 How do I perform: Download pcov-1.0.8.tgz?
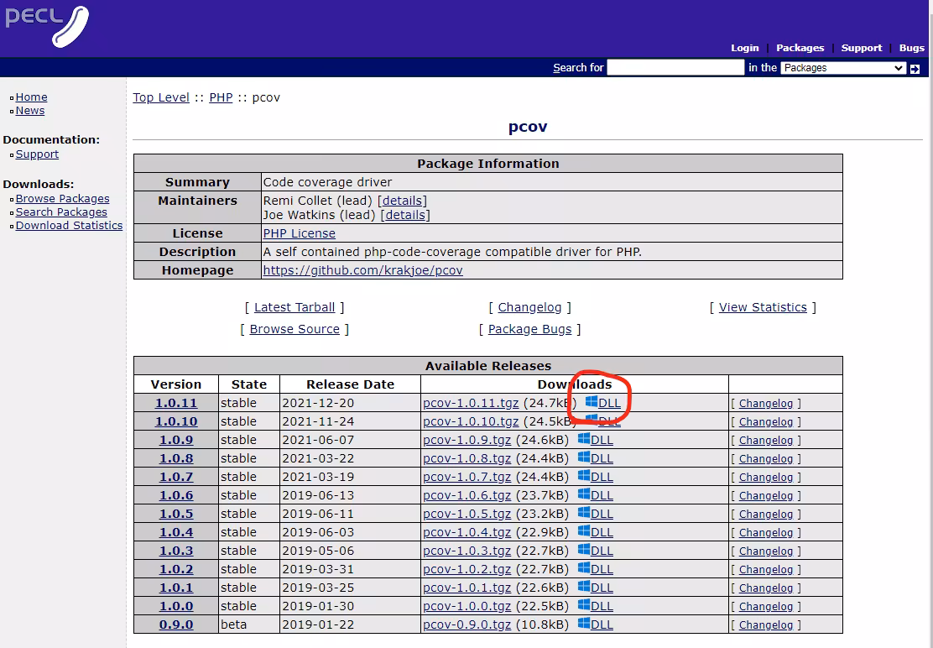click(x=467, y=458)
